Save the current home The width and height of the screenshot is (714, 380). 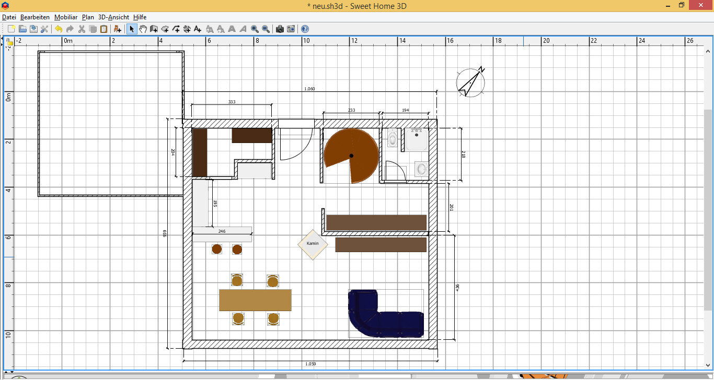(33, 29)
